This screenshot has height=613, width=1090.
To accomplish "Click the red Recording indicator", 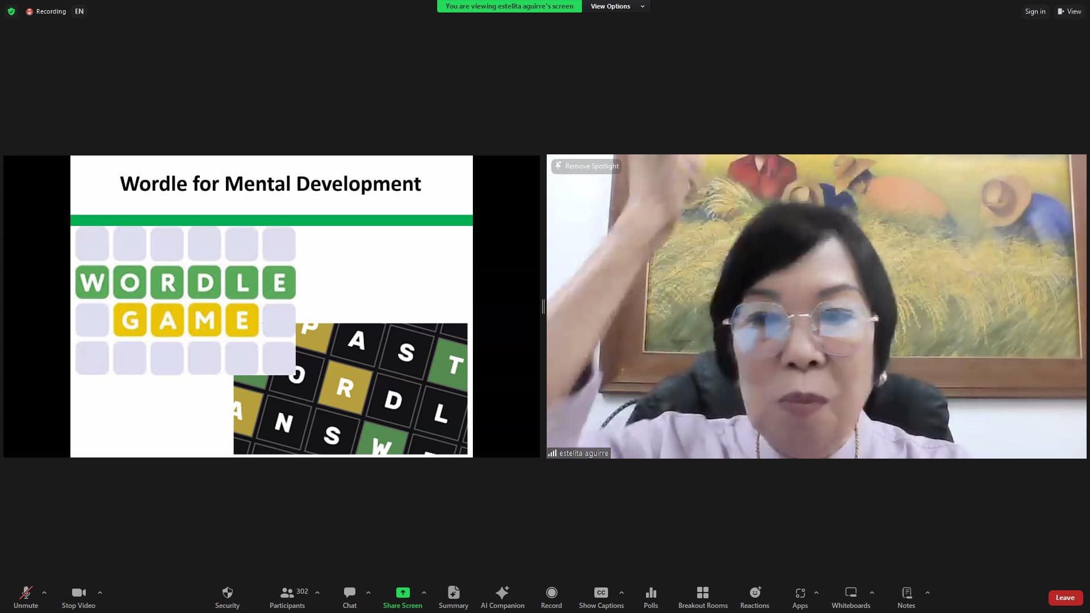I will click(46, 11).
